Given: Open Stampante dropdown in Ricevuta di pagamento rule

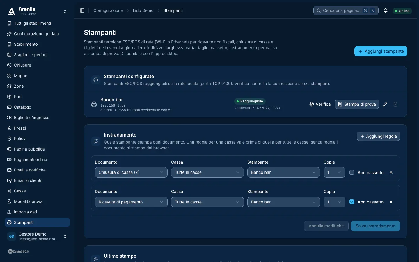Looking at the screenshot, I should [x=284, y=202].
